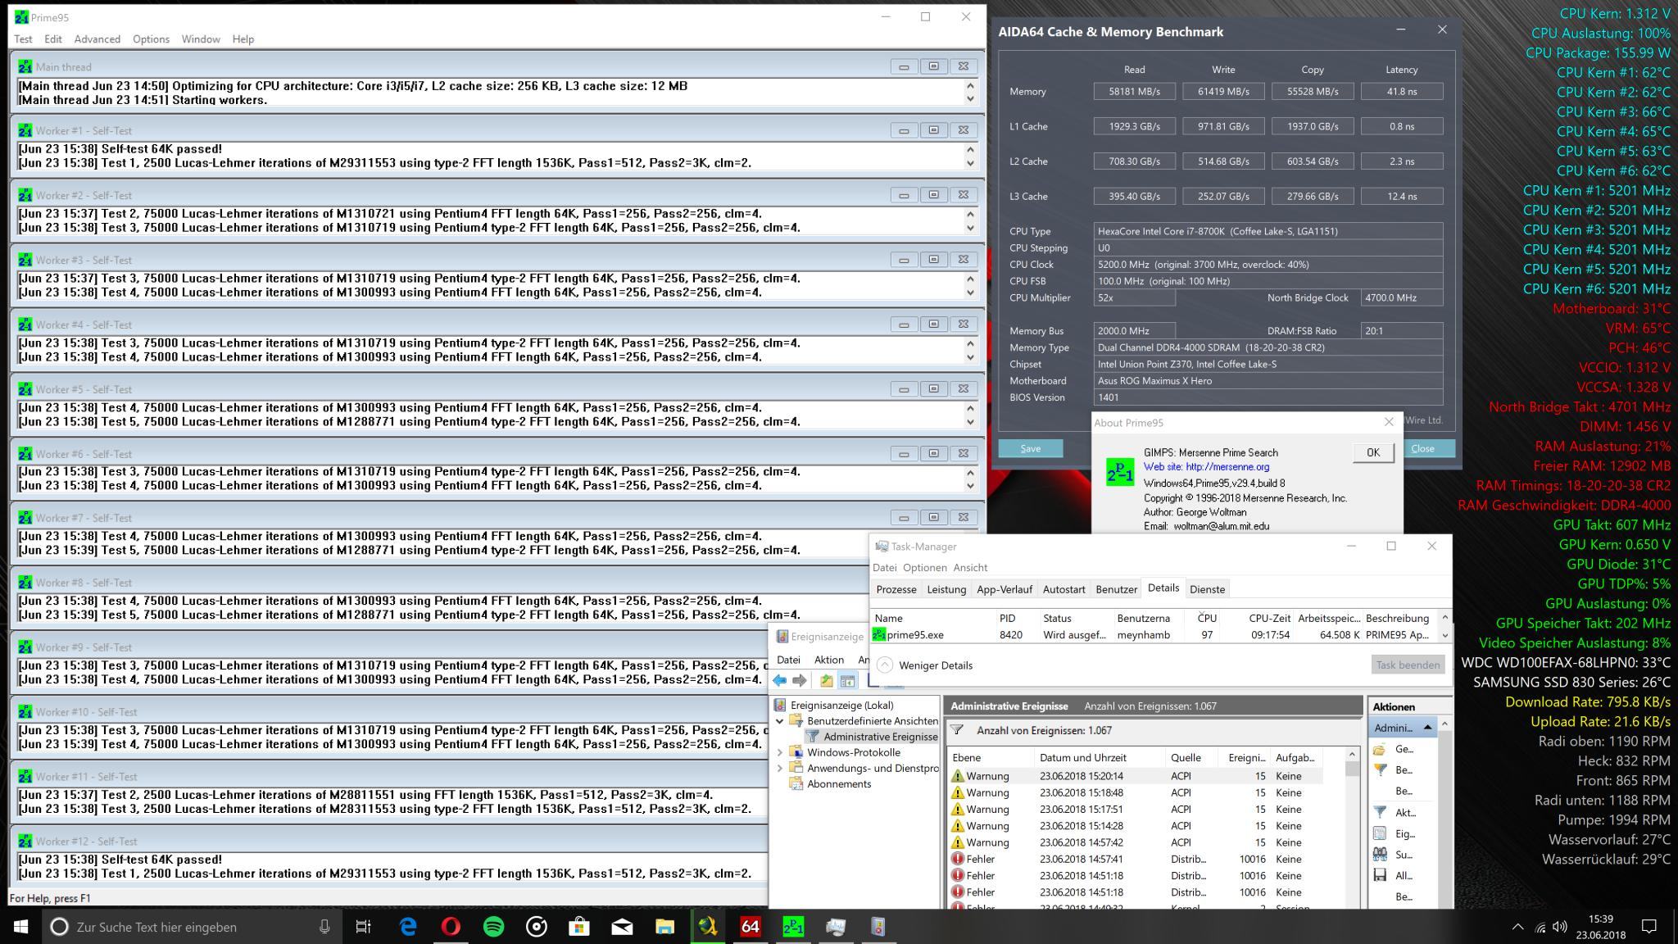Click the Back arrow in Ereignisanzeige toolbar
Image resolution: width=1678 pixels, height=944 pixels.
click(779, 680)
